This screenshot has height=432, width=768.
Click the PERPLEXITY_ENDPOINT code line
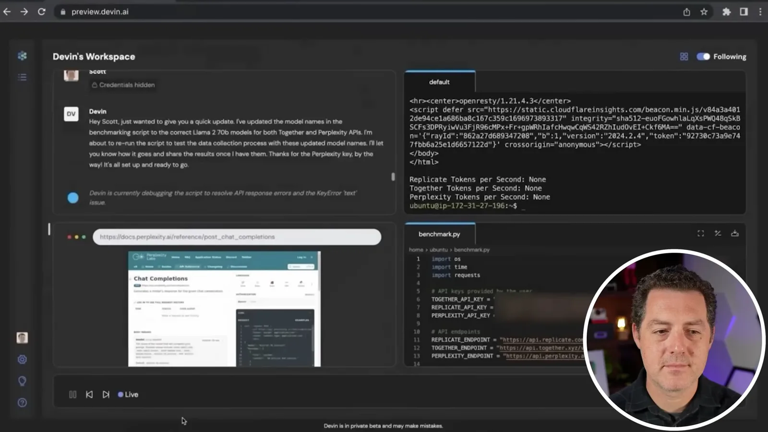(x=508, y=356)
